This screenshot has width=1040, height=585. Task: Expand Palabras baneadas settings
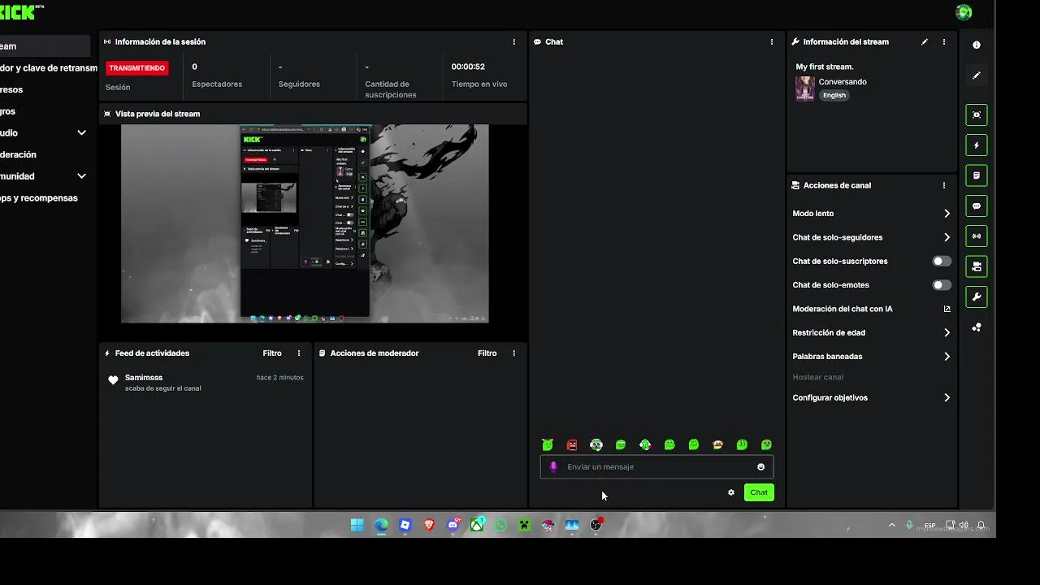coord(947,357)
